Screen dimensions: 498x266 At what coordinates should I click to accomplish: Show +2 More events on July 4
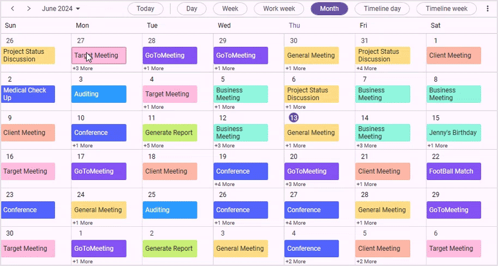295,261
